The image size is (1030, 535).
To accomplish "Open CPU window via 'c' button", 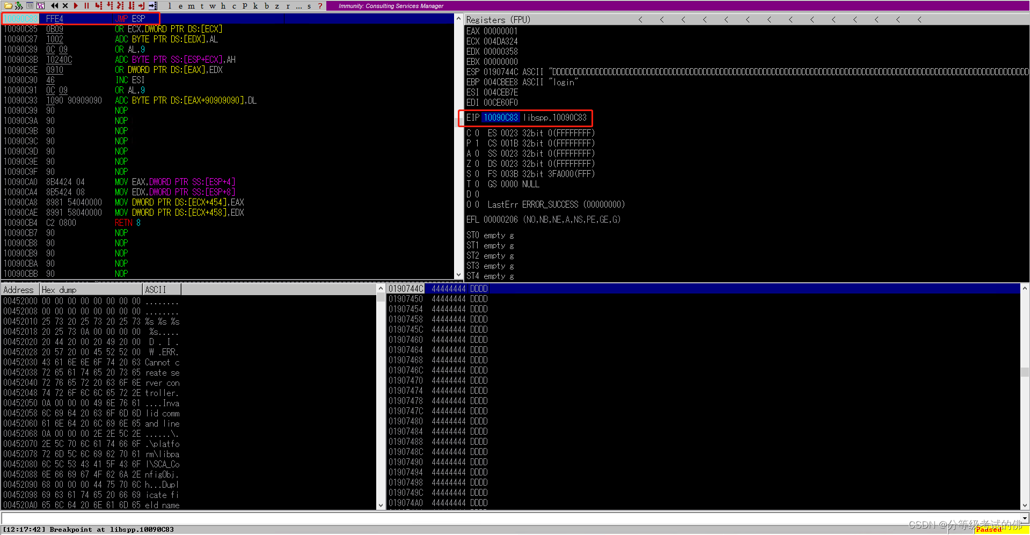I will [234, 6].
